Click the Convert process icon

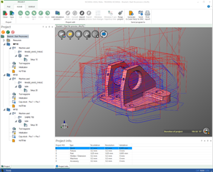[x=75, y=13]
